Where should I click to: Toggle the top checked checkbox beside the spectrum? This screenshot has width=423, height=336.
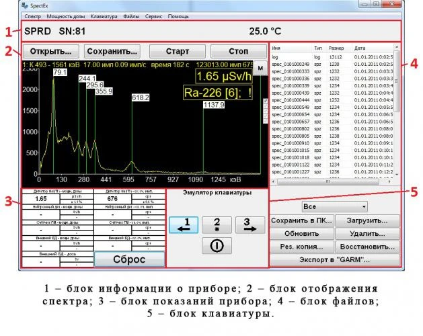point(266,101)
